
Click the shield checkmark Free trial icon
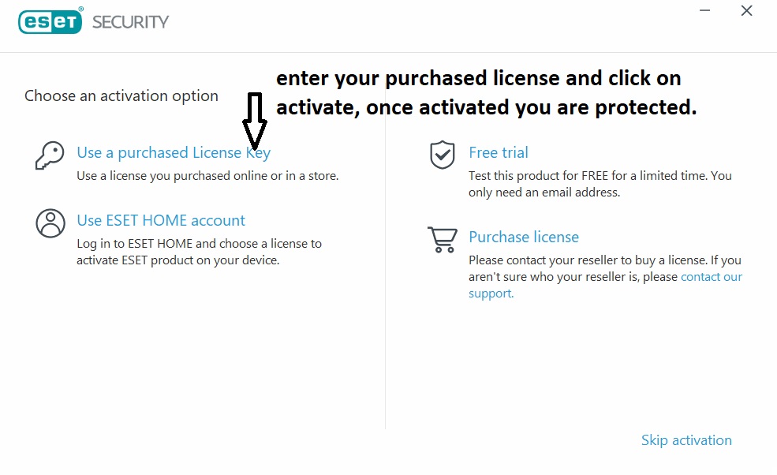point(442,155)
